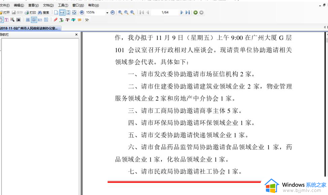The height and width of the screenshot is (195, 328).
Task: Click the vertical scrollbar up arrow
Action: point(326,35)
